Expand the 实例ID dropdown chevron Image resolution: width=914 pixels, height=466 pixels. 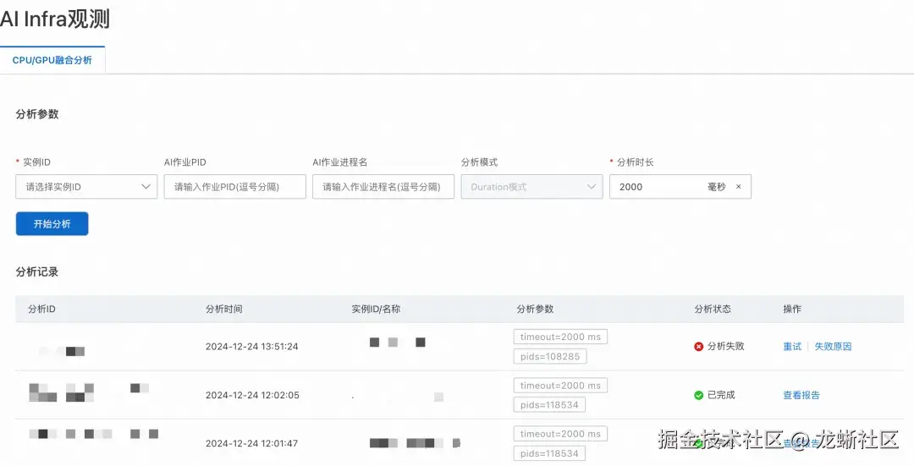pos(146,187)
